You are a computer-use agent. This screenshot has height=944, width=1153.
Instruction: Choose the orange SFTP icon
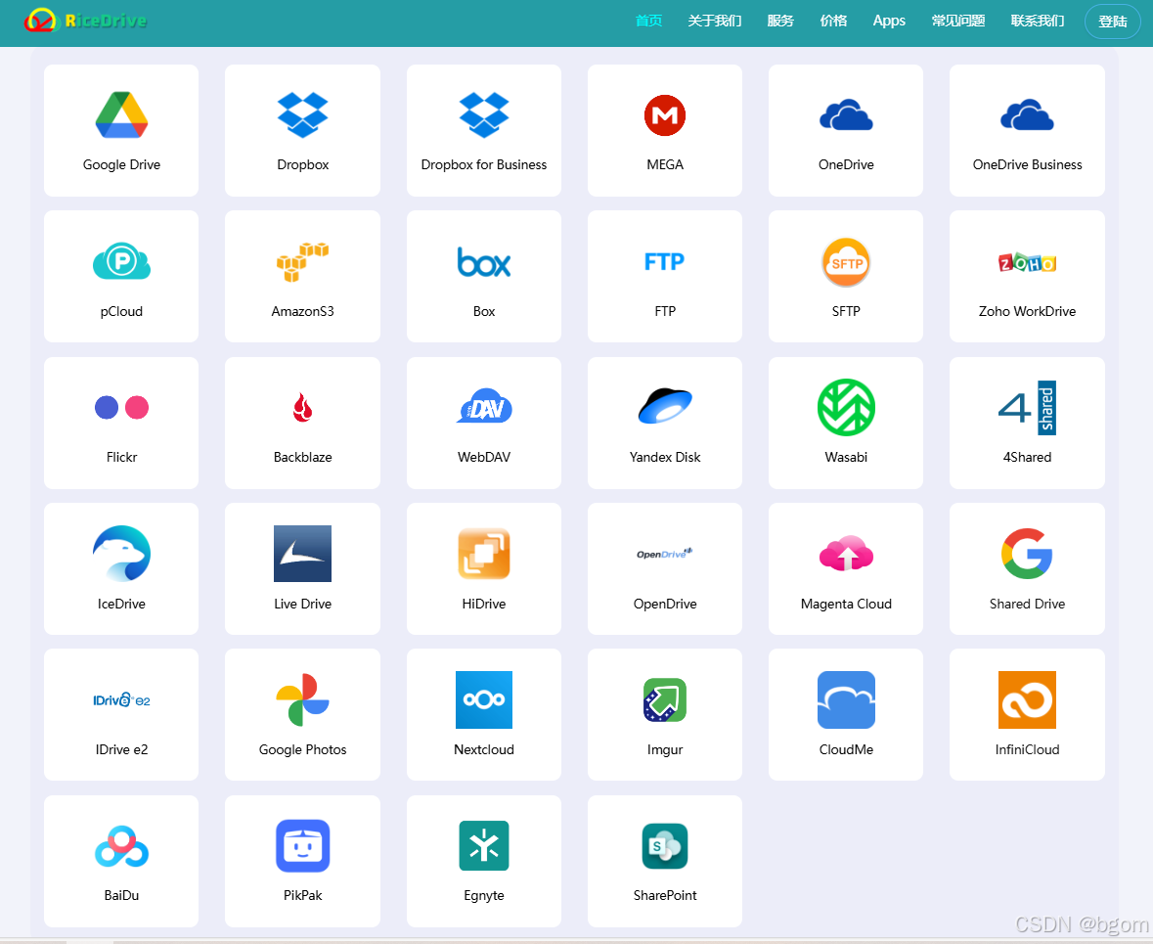846,262
